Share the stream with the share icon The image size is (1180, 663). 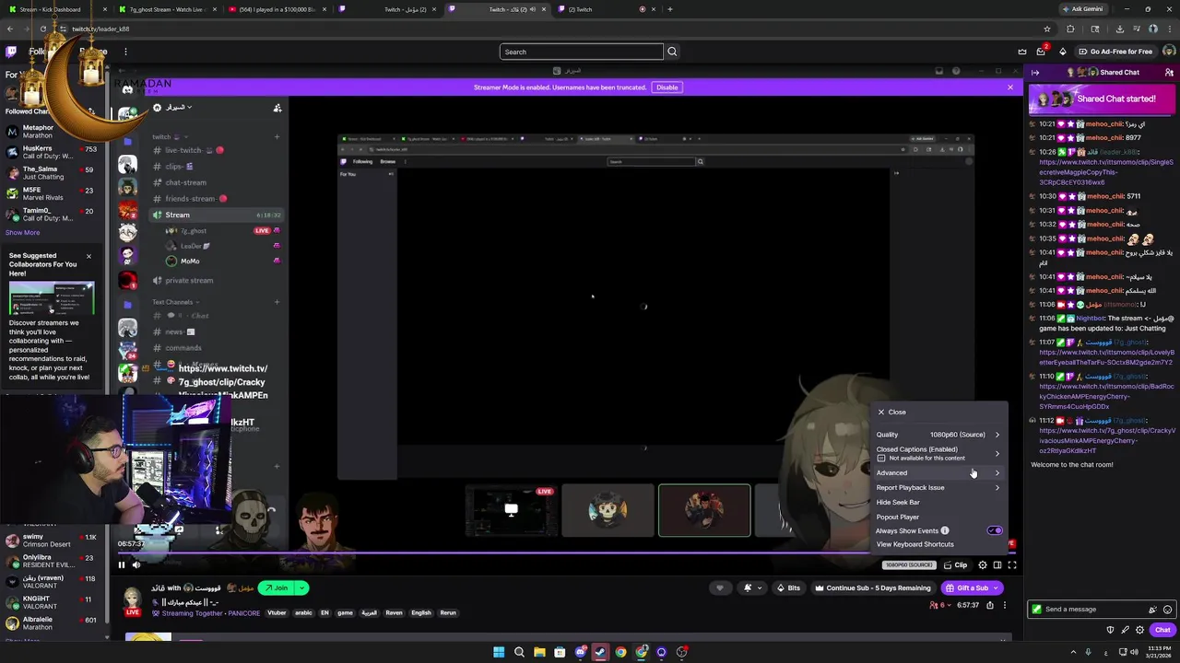point(990,606)
